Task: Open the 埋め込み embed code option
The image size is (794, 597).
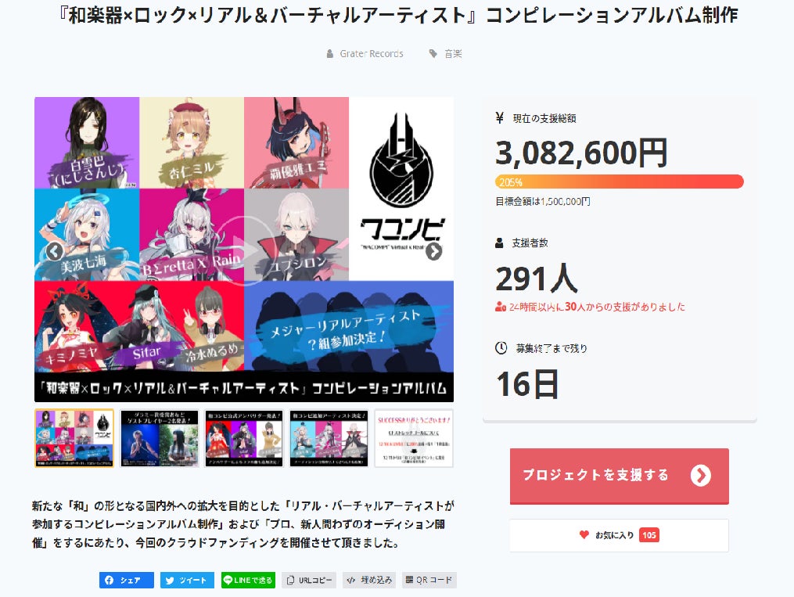Action: pos(370,581)
